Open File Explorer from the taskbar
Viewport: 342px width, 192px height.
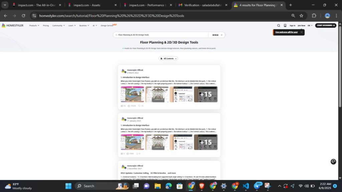(158, 186)
